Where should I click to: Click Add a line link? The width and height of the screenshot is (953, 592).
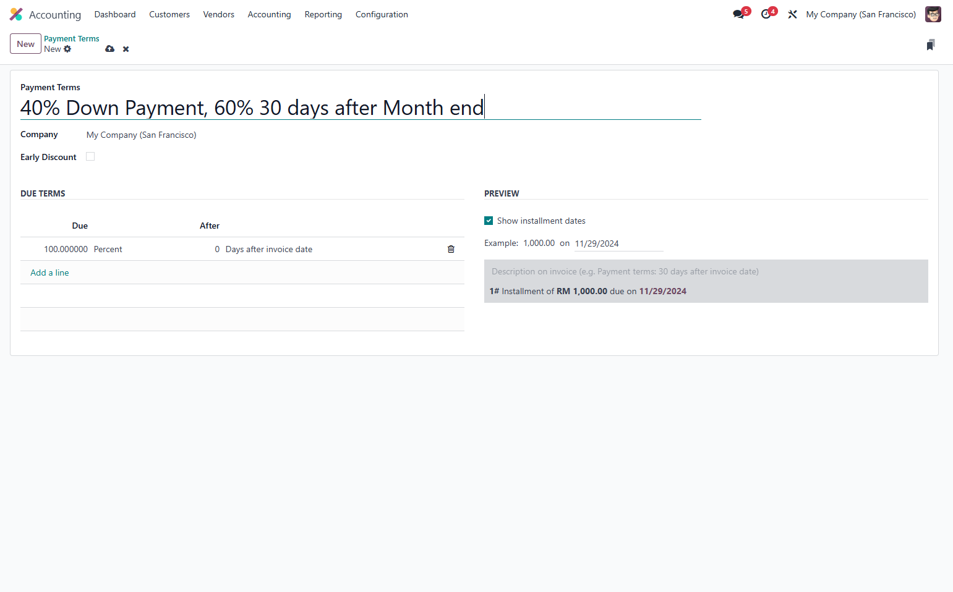(49, 273)
